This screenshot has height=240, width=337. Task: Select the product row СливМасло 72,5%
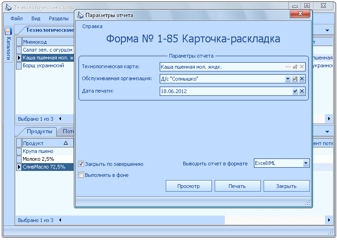tap(48, 167)
